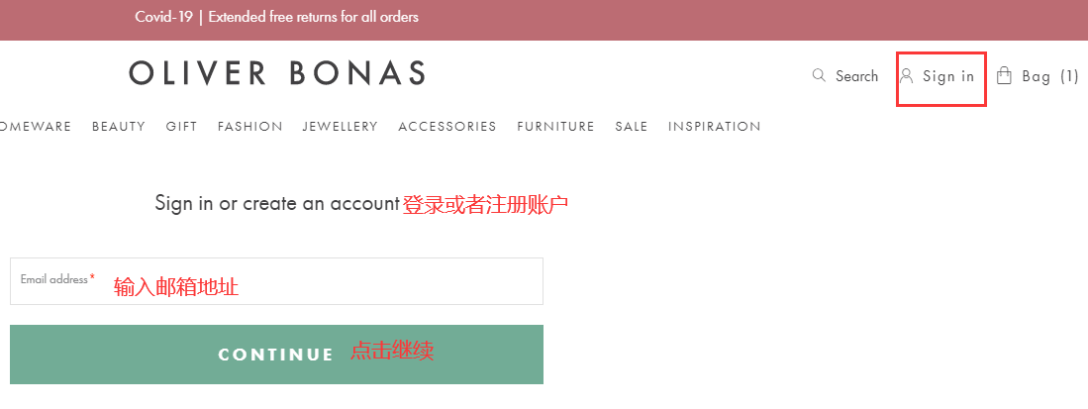The width and height of the screenshot is (1088, 409).
Task: Open the Homeware menu
Action: (36, 127)
